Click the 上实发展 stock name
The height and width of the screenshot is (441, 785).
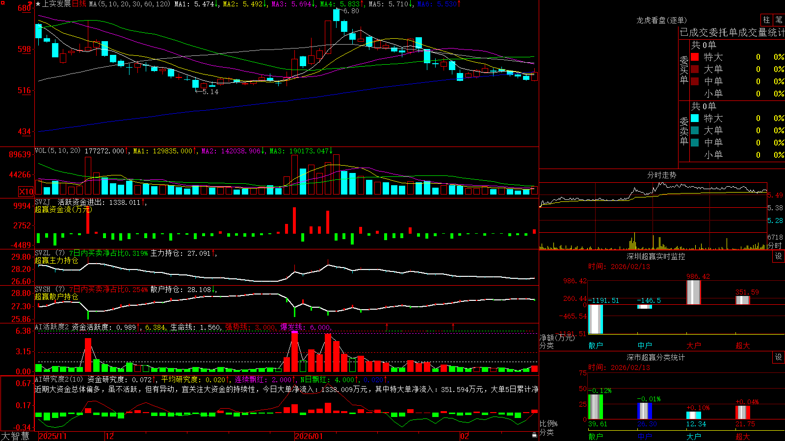(x=56, y=4)
